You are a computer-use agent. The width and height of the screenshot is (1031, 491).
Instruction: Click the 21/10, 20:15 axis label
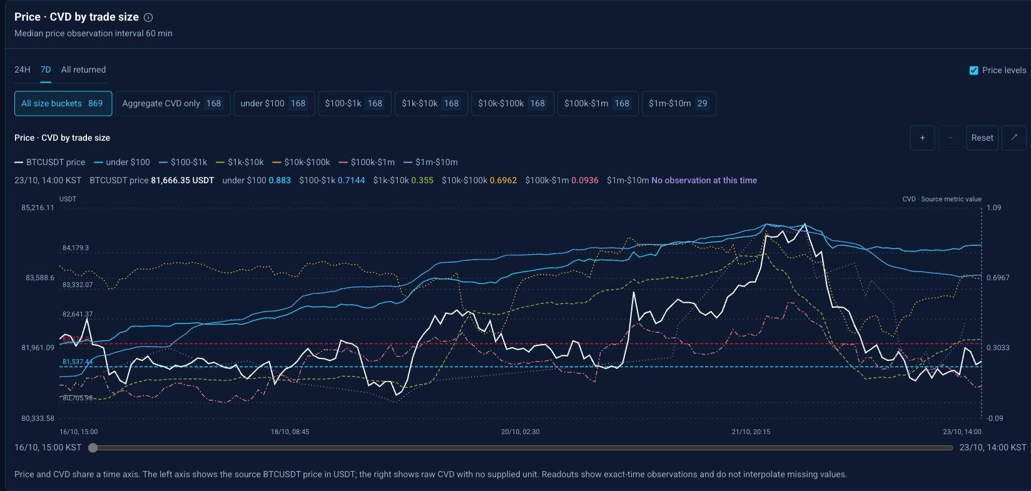(x=751, y=432)
